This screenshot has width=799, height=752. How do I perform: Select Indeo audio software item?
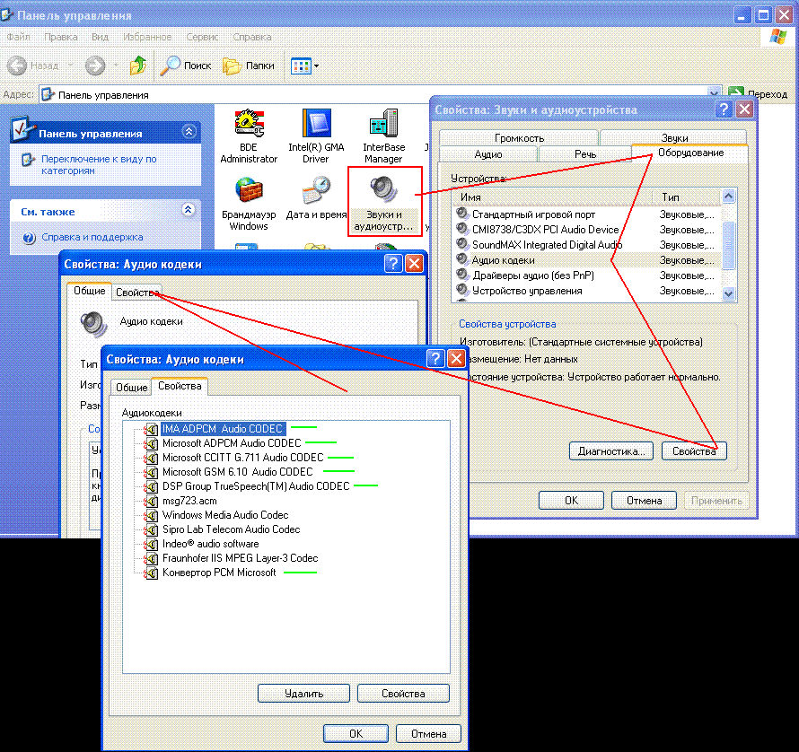[x=210, y=543]
